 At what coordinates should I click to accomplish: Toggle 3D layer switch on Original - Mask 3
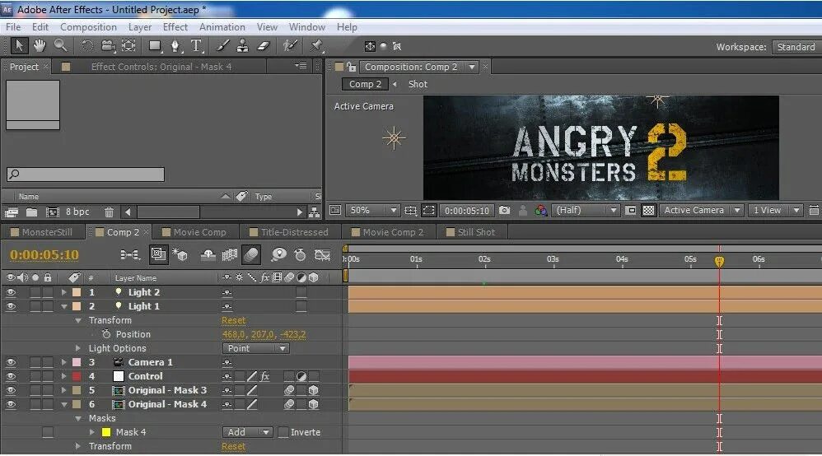click(x=314, y=390)
